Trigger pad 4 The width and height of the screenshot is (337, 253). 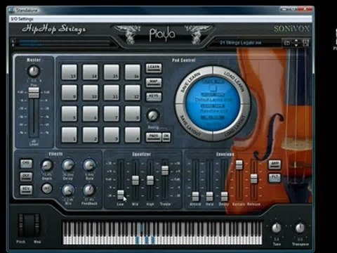tap(133, 135)
